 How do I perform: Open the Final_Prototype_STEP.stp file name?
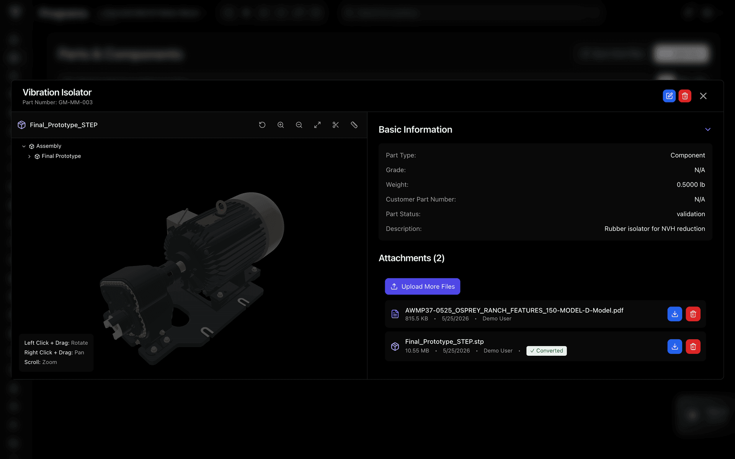(x=444, y=342)
